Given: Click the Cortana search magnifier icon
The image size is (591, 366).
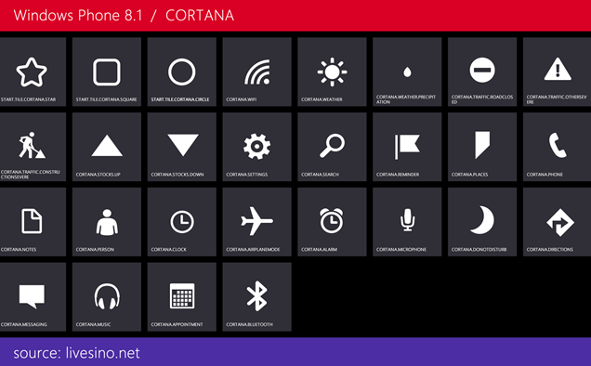Looking at the screenshot, I should pyautogui.click(x=332, y=146).
